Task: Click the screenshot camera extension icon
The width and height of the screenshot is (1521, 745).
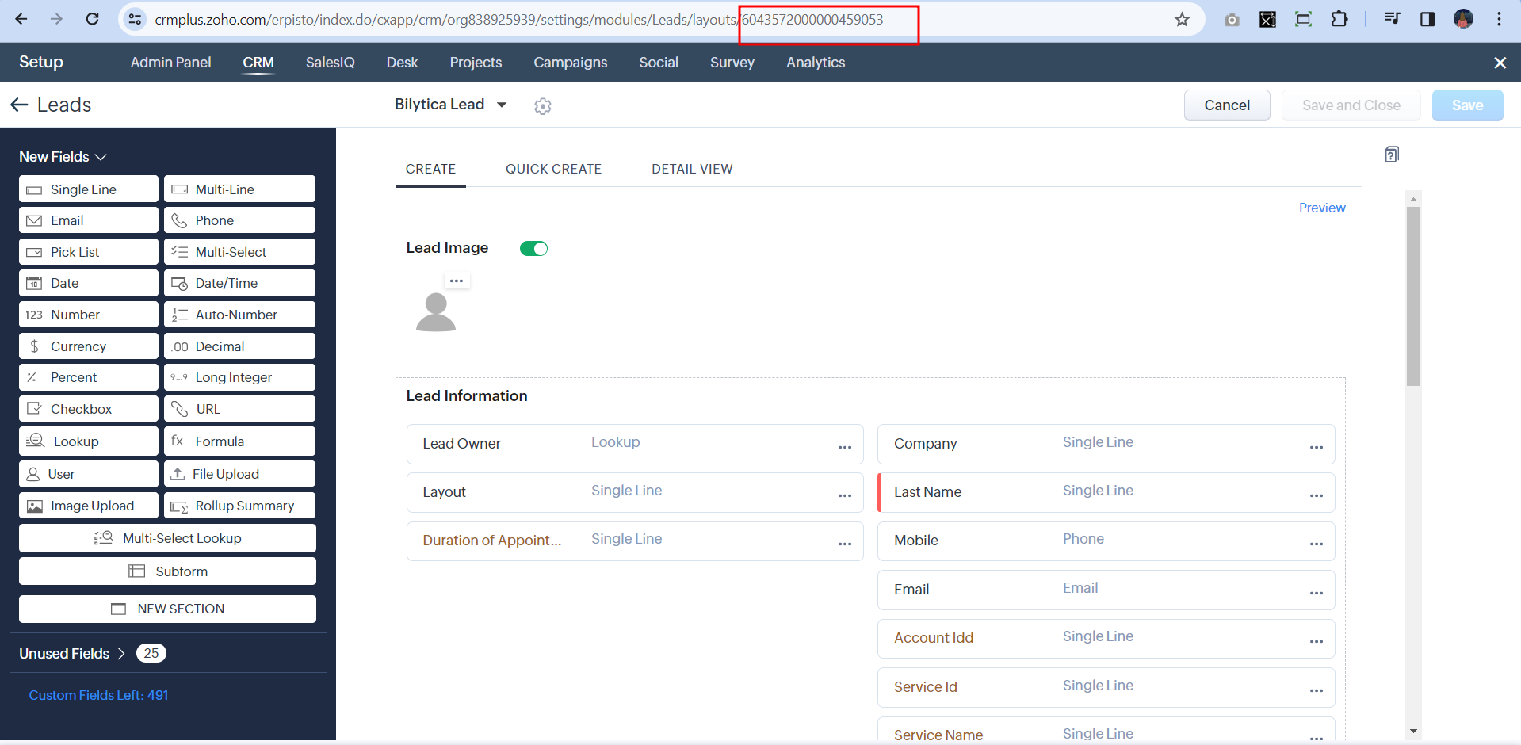Action: (1232, 20)
